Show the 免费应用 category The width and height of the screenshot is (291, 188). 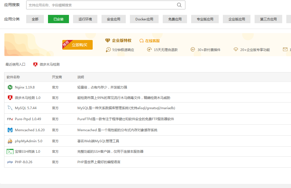tap(175, 19)
